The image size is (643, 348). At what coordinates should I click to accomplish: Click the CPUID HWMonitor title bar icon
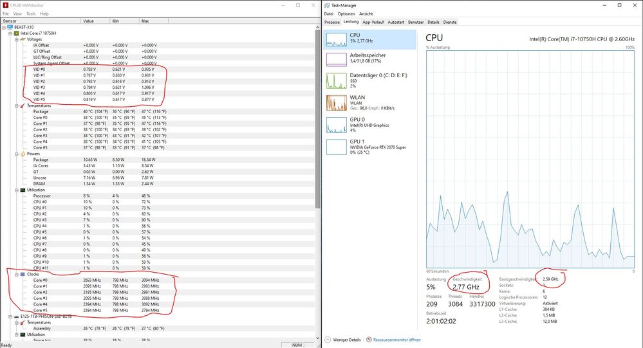[x=5, y=5]
